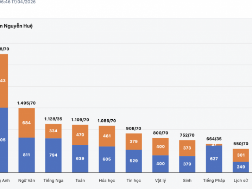Click the blue 811 segment of Ngữ Văn
Image resolution: width=252 pixels, height=189 pixels.
click(27, 155)
